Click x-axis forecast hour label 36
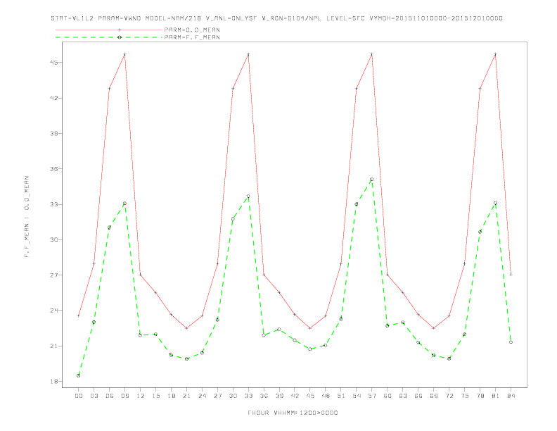 pos(264,396)
